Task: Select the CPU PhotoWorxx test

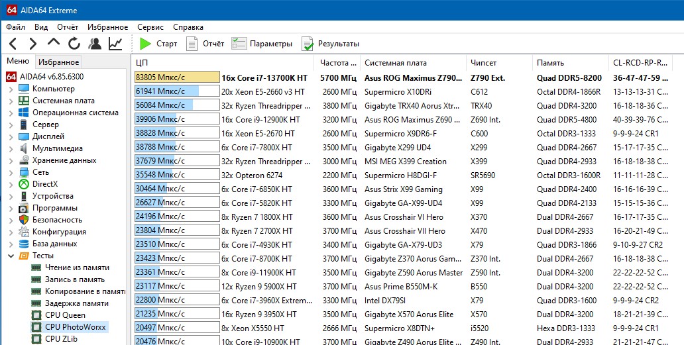Action: (75, 327)
